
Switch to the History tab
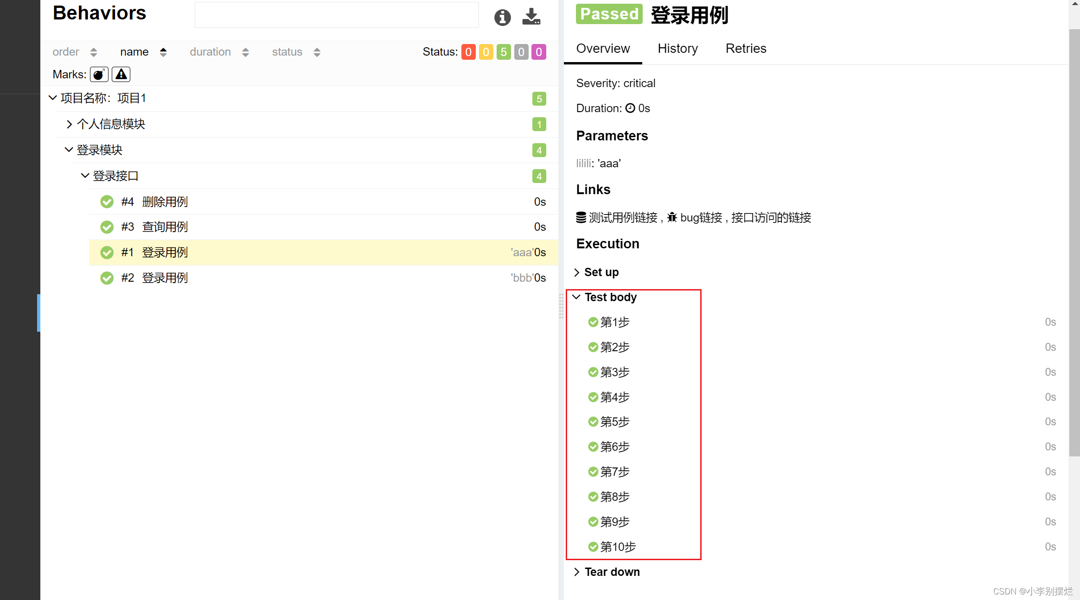pos(677,48)
